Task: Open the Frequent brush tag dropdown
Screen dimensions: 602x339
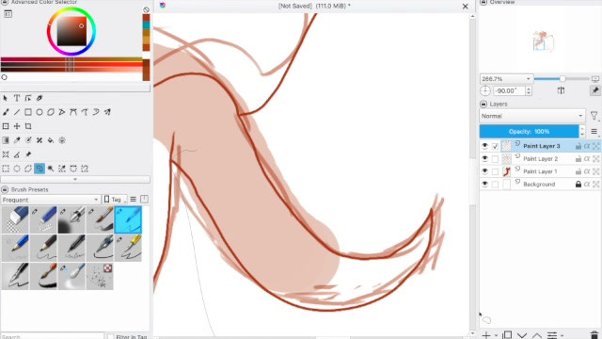Action: pos(50,200)
